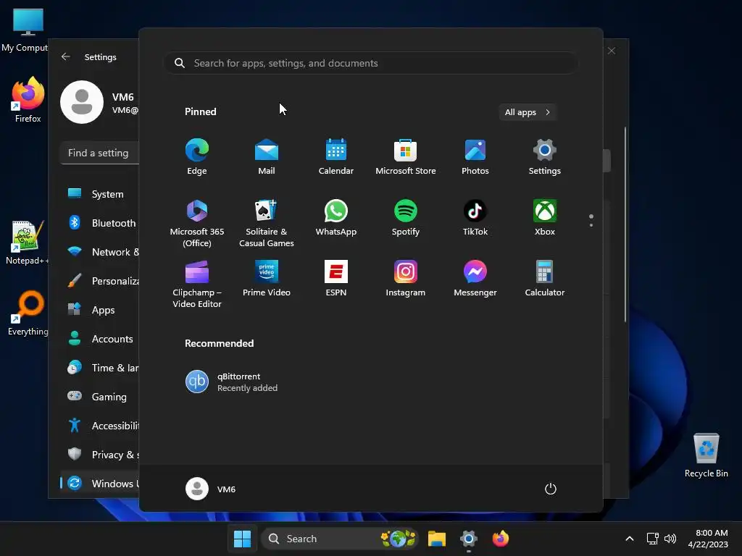Viewport: 742px width, 556px height.
Task: Select Accessibility in Settings sidebar
Action: 100,426
